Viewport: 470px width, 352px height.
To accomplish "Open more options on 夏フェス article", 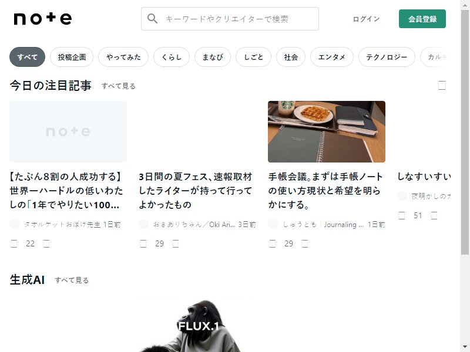I will coord(176,243).
